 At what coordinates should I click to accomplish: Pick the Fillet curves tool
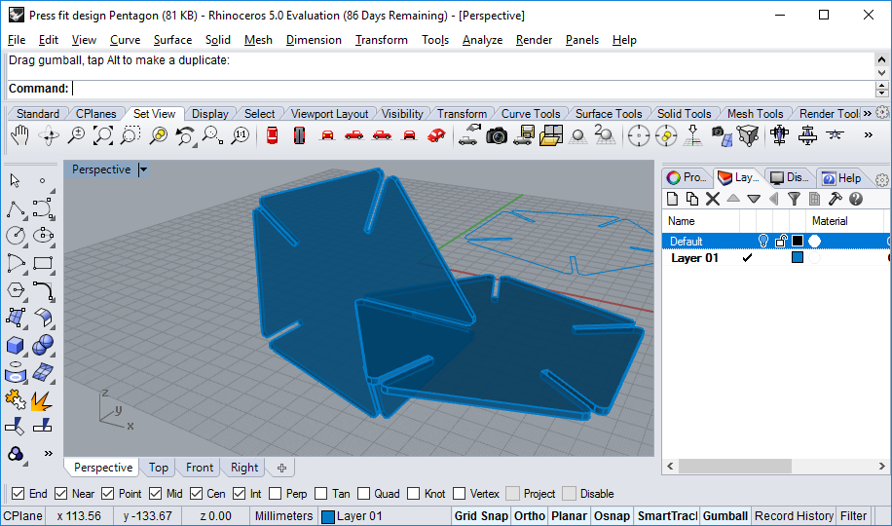43,289
